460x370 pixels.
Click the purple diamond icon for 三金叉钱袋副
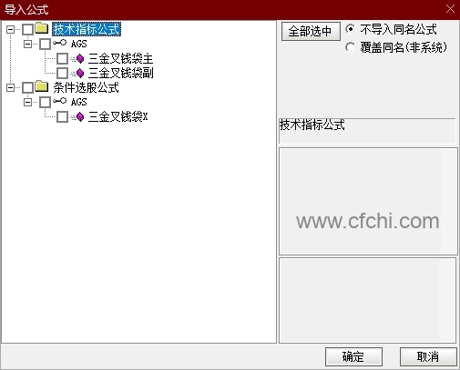(80, 73)
